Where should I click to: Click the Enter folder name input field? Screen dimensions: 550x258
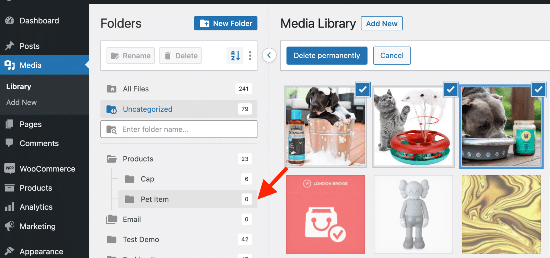(x=179, y=129)
